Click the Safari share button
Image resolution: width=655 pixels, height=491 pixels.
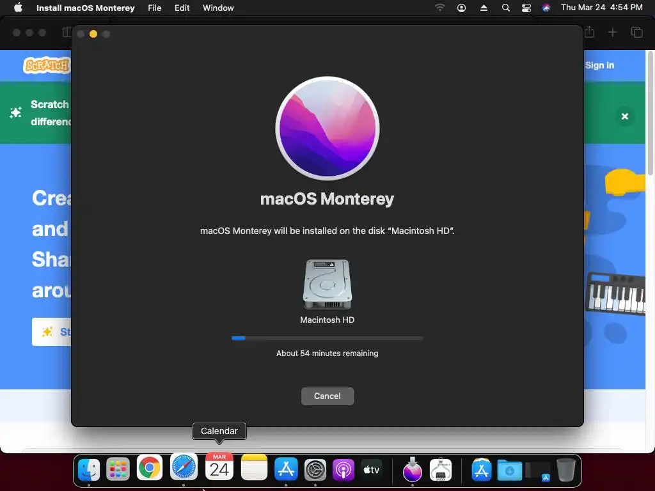pos(589,32)
